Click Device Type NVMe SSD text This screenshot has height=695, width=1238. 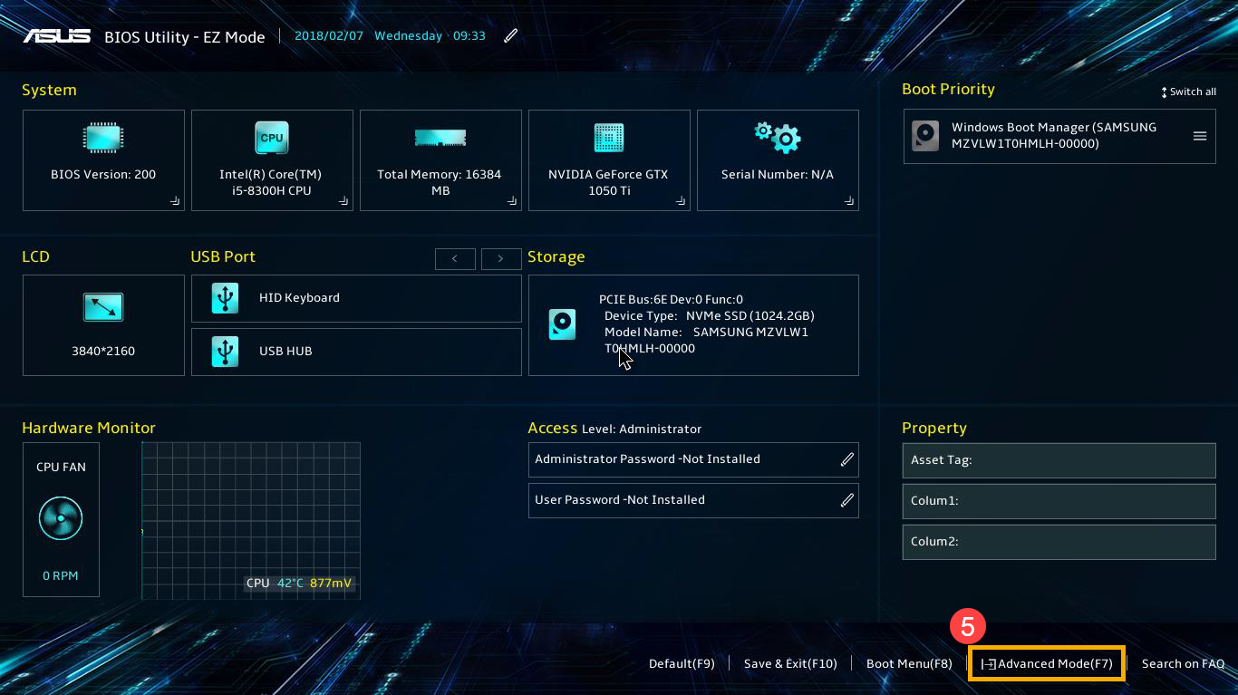click(710, 315)
